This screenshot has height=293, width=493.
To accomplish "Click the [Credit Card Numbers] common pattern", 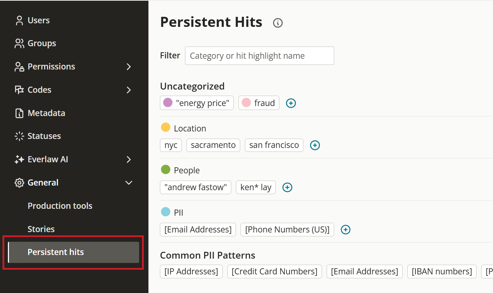I will point(275,272).
